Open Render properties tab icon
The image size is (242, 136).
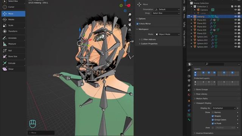(189, 76)
